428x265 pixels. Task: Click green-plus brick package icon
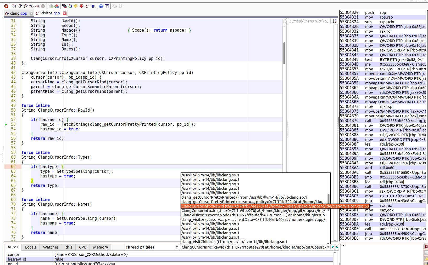click(x=51, y=6)
